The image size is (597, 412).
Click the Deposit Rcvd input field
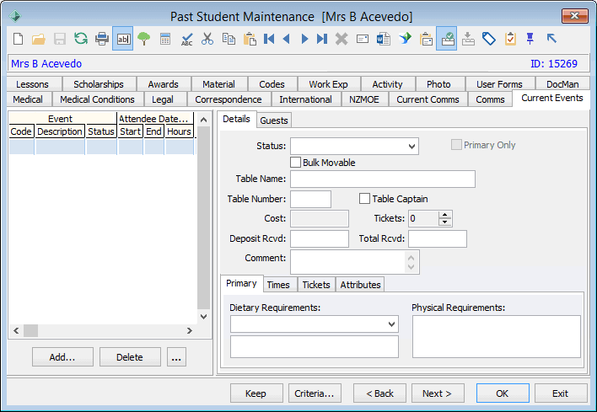pos(320,238)
